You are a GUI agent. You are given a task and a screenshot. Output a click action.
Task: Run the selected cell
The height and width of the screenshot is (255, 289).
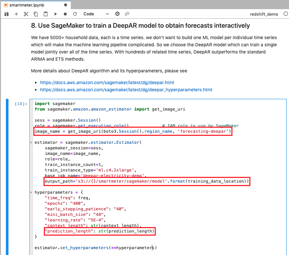pyautogui.click(x=55, y=14)
